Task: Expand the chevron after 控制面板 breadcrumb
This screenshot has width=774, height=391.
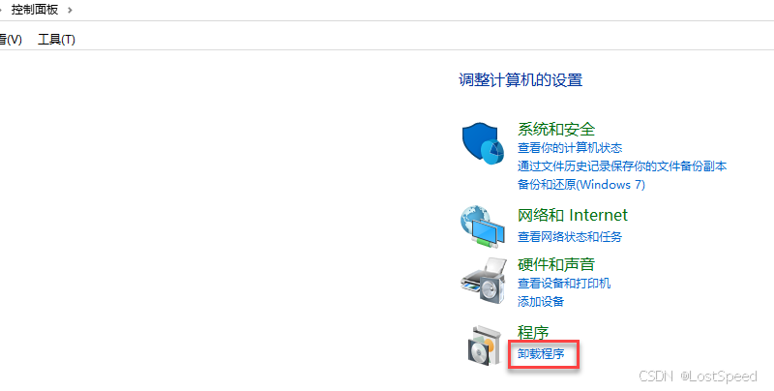Action: coord(70,10)
